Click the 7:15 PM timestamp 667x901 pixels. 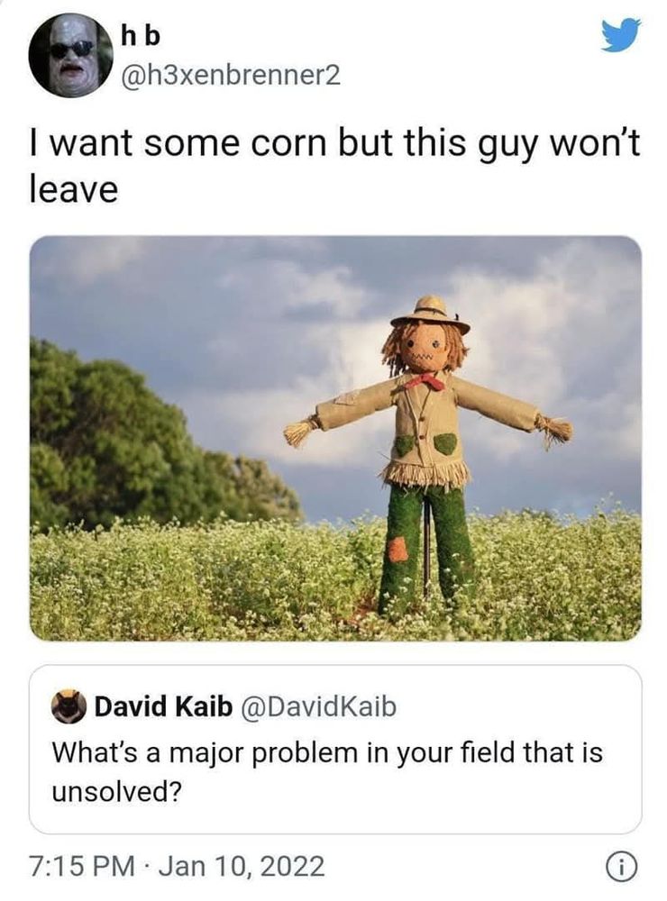[x=82, y=867]
